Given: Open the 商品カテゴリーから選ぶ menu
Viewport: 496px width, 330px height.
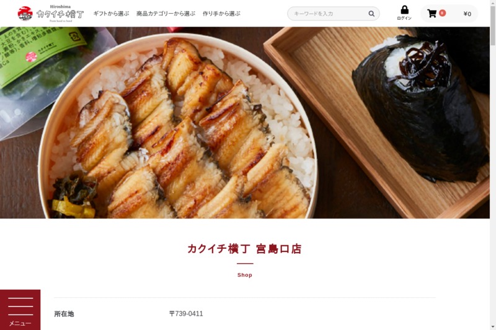Looking at the screenshot, I should click(166, 14).
